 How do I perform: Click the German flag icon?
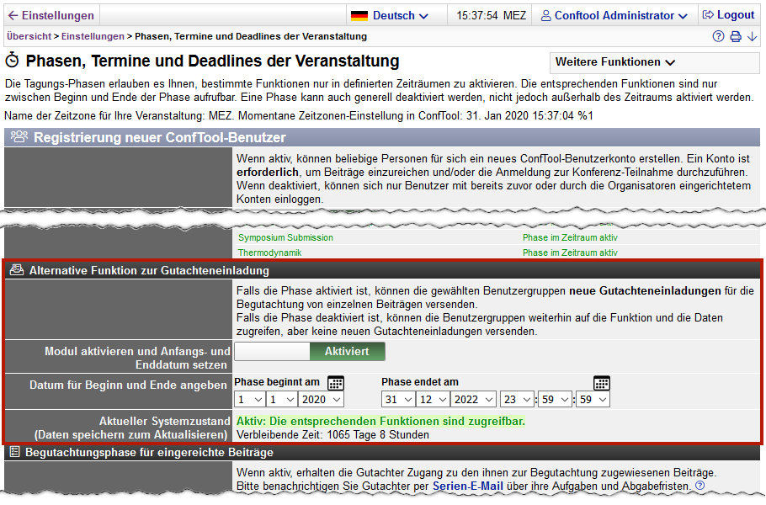(x=359, y=15)
